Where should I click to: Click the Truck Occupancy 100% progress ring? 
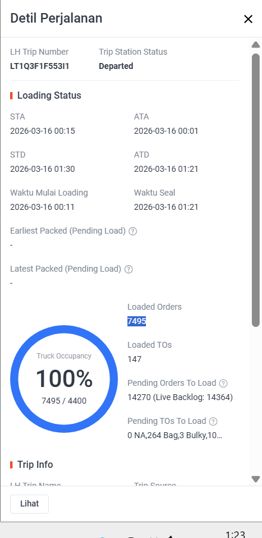(64, 379)
